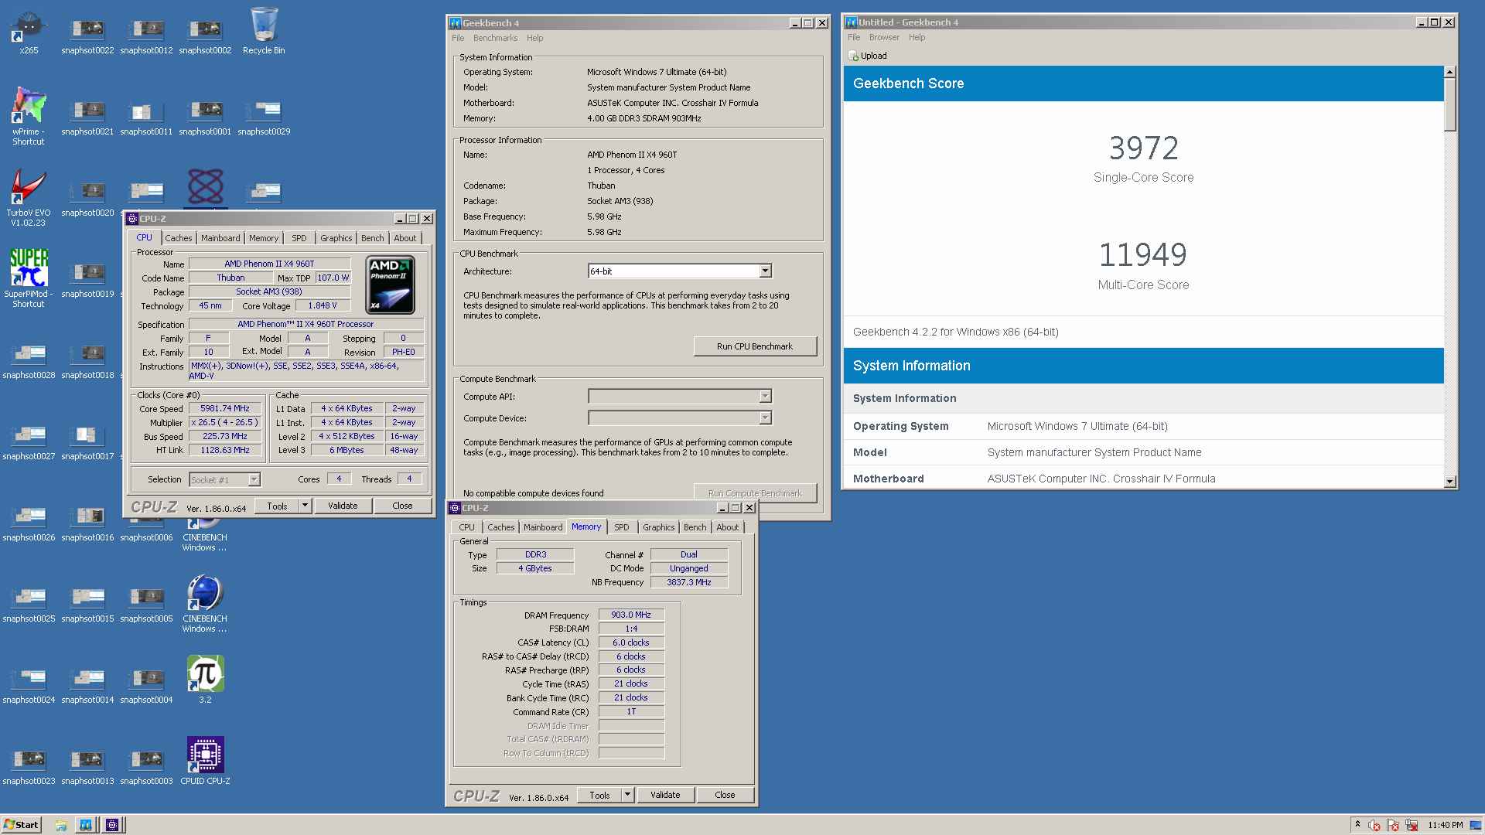Open Bench tab in CPU-Z CPU window
This screenshot has width=1485, height=835.
click(372, 238)
